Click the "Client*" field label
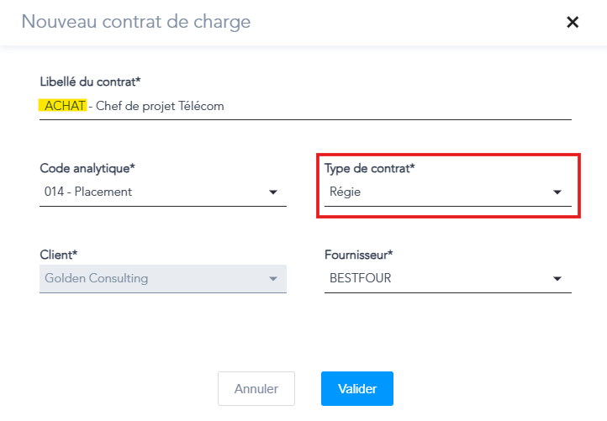 pyautogui.click(x=59, y=253)
